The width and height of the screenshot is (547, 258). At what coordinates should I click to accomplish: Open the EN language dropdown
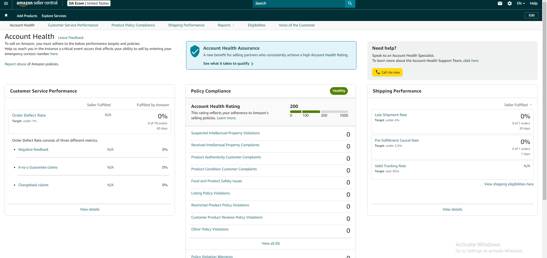click(x=521, y=3)
